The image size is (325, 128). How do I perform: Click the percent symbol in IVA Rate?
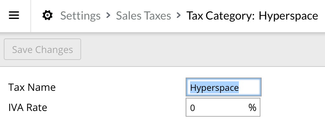tap(252, 108)
